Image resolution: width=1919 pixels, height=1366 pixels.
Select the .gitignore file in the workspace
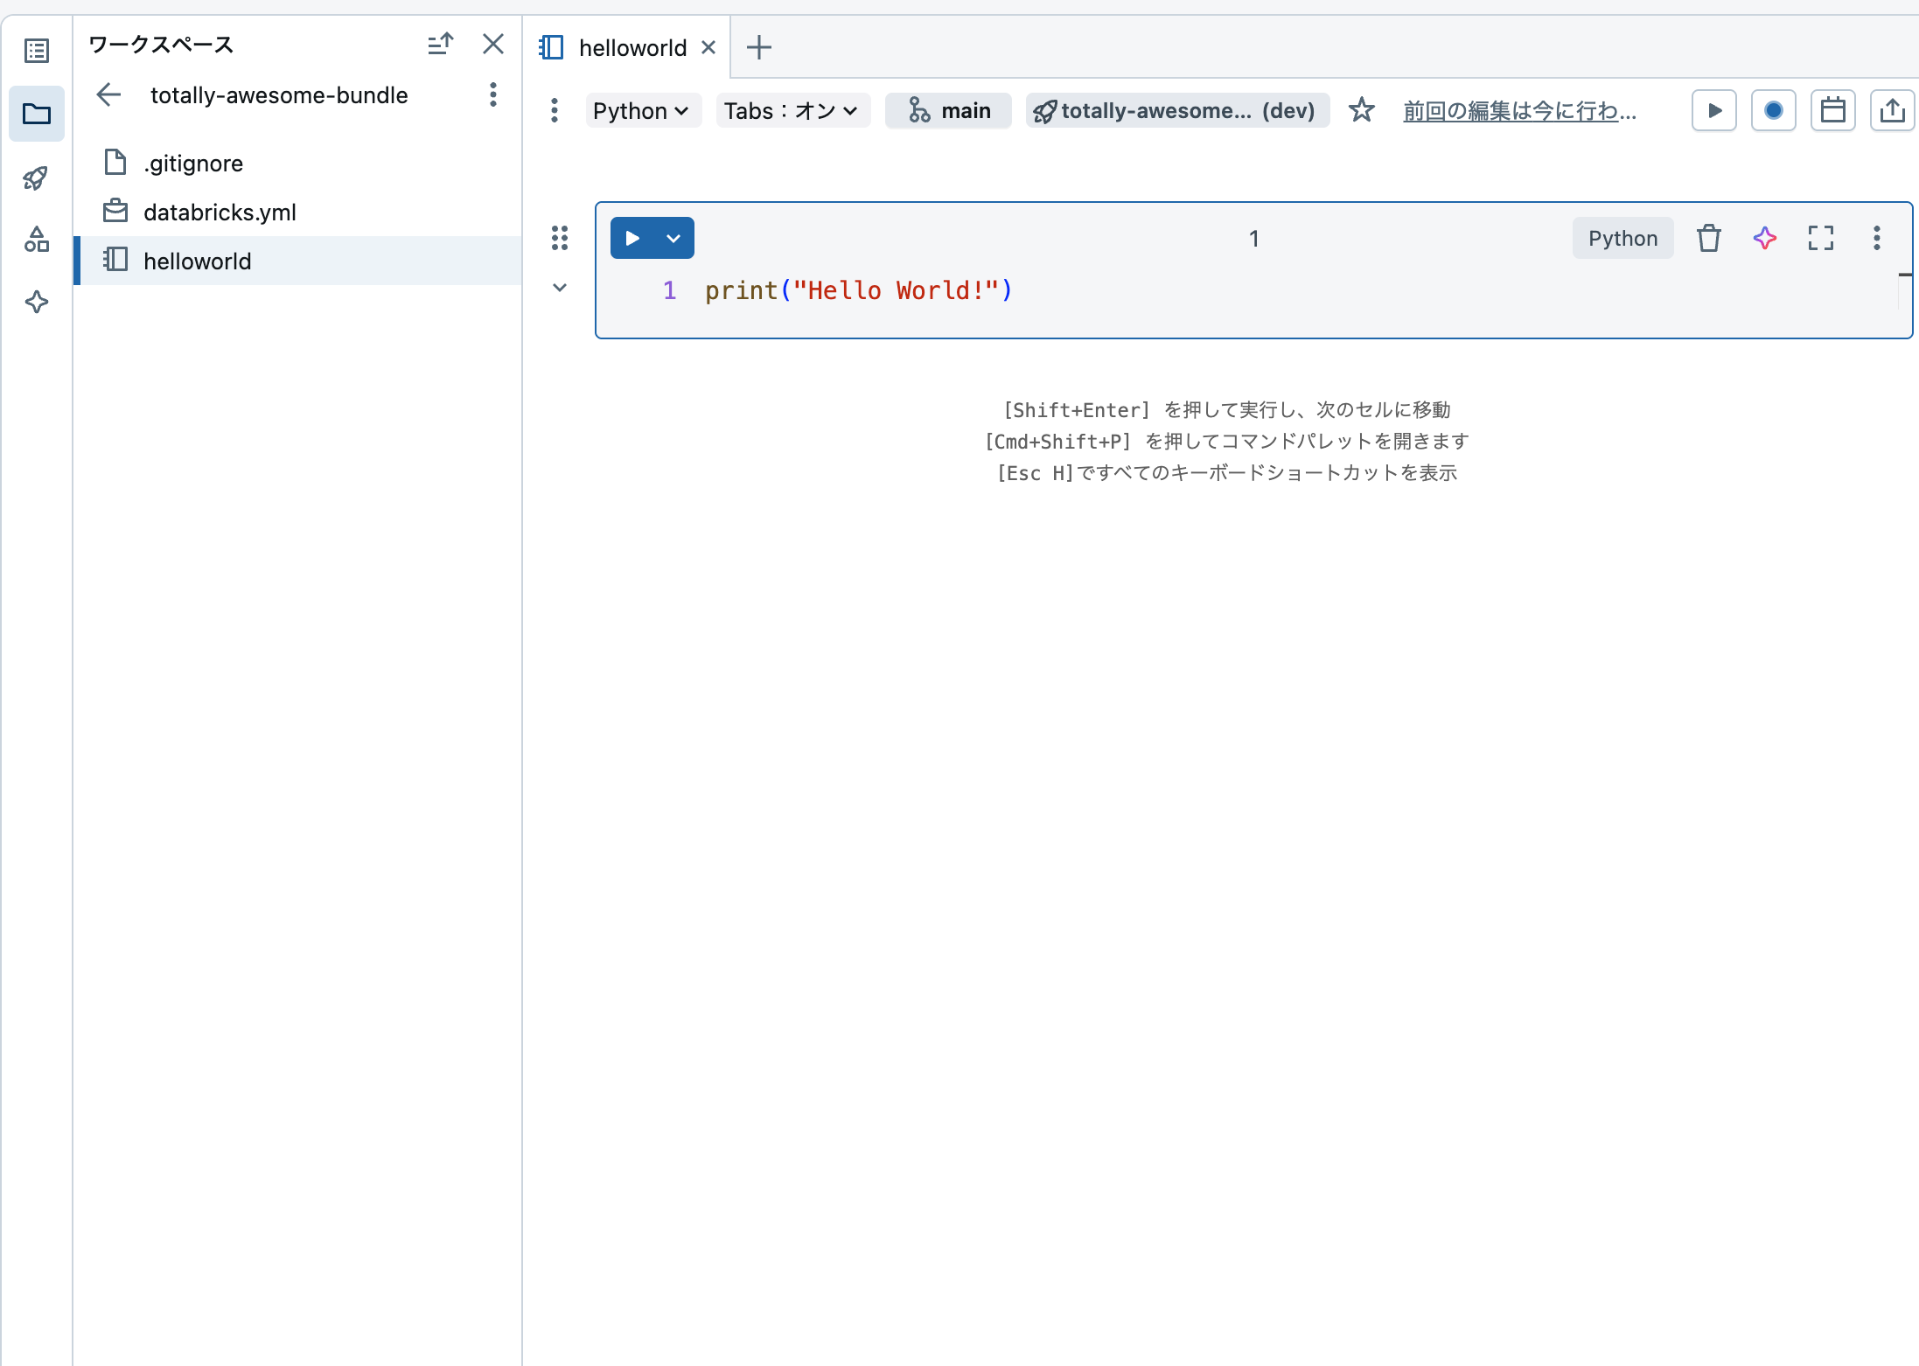[192, 163]
